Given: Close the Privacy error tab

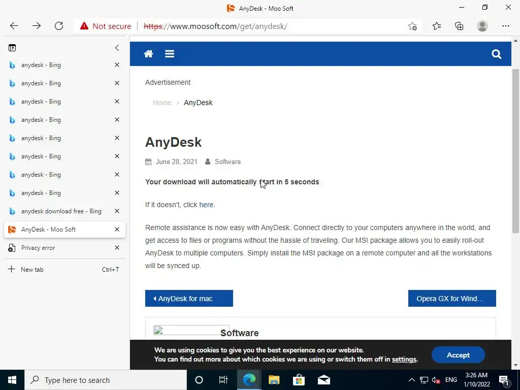Looking at the screenshot, I should pyautogui.click(x=117, y=248).
